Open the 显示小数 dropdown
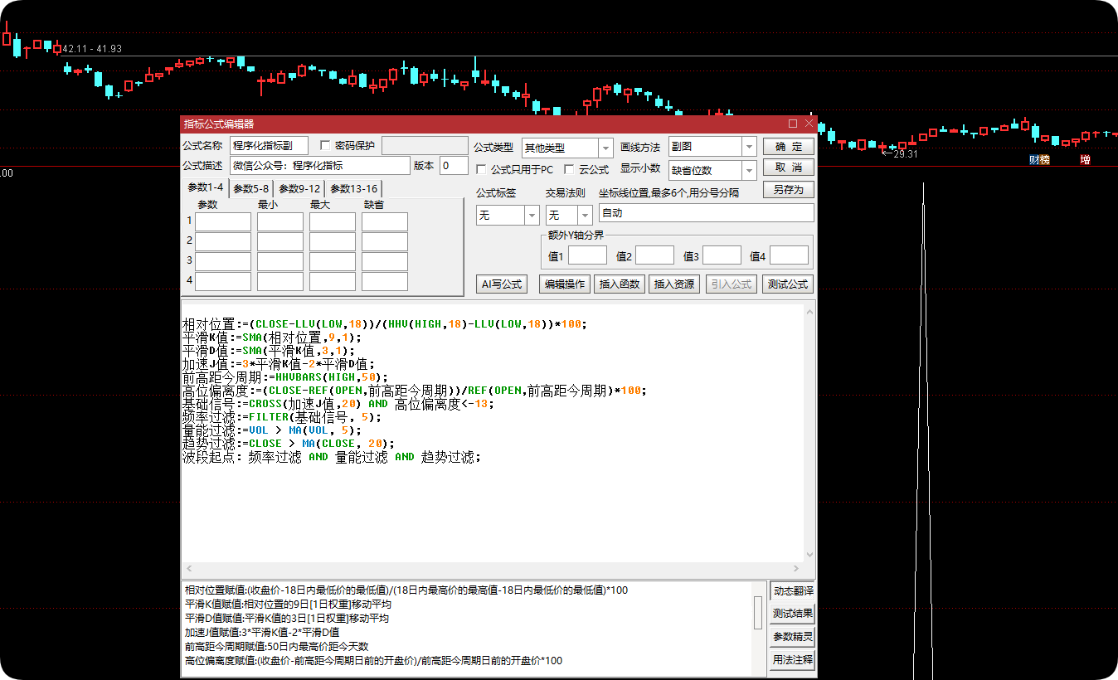Viewport: 1118px width, 680px height. (750, 170)
